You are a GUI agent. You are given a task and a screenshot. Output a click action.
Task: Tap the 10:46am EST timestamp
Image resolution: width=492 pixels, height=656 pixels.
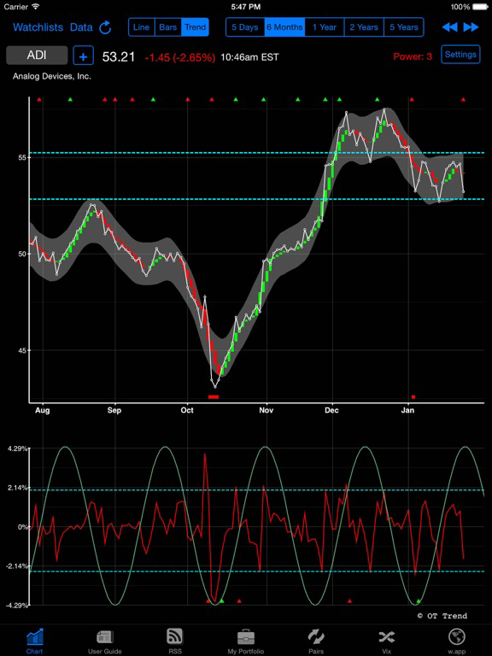click(x=249, y=57)
